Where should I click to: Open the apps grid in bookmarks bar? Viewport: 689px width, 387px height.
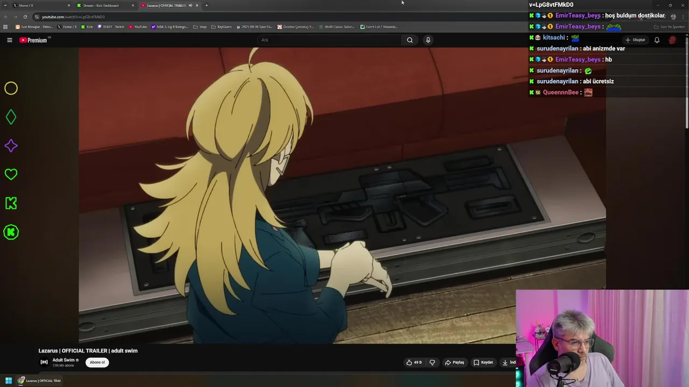pos(5,27)
